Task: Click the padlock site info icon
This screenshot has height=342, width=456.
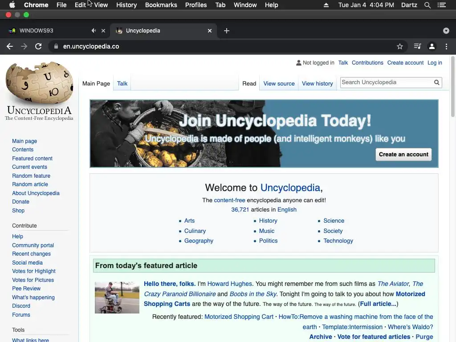Action: [56, 46]
